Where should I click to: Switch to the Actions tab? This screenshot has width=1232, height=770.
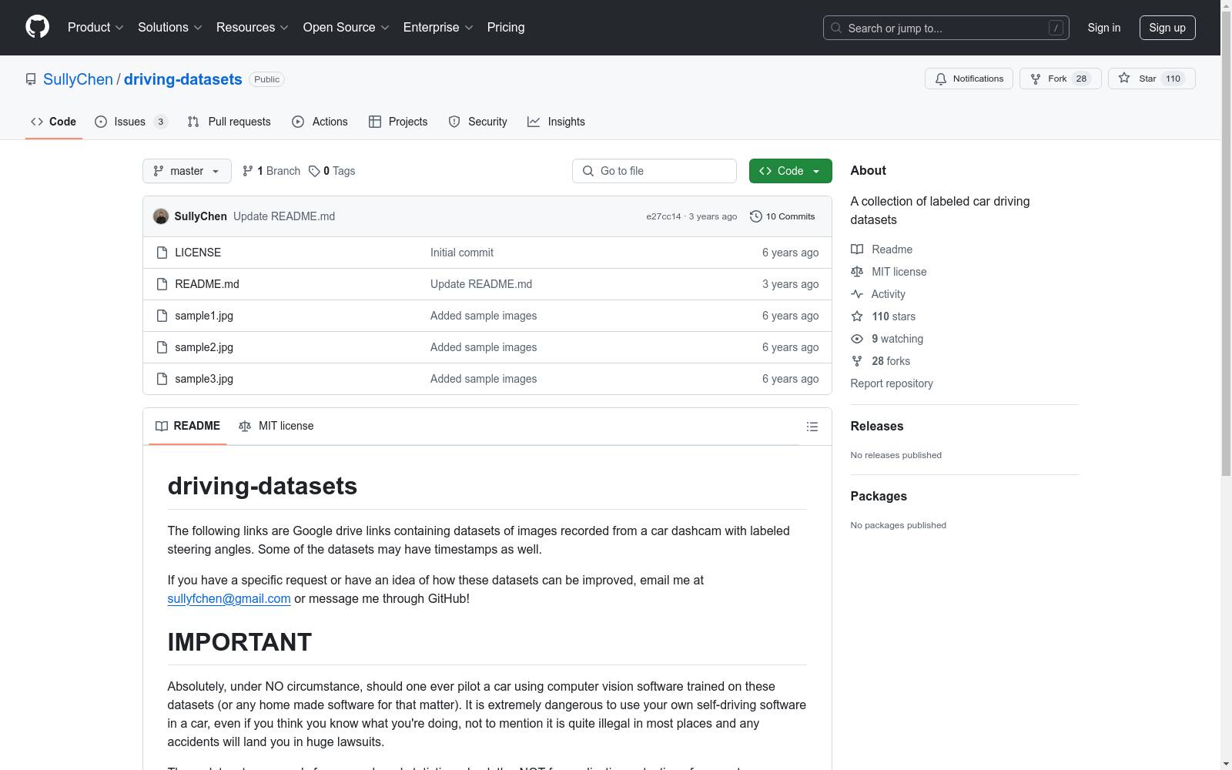320,122
